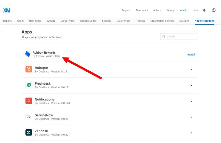Image resolution: width=221 pixels, height=143 pixels.
Task: Click the Version 0.1.2 text
Action: tap(59, 72)
